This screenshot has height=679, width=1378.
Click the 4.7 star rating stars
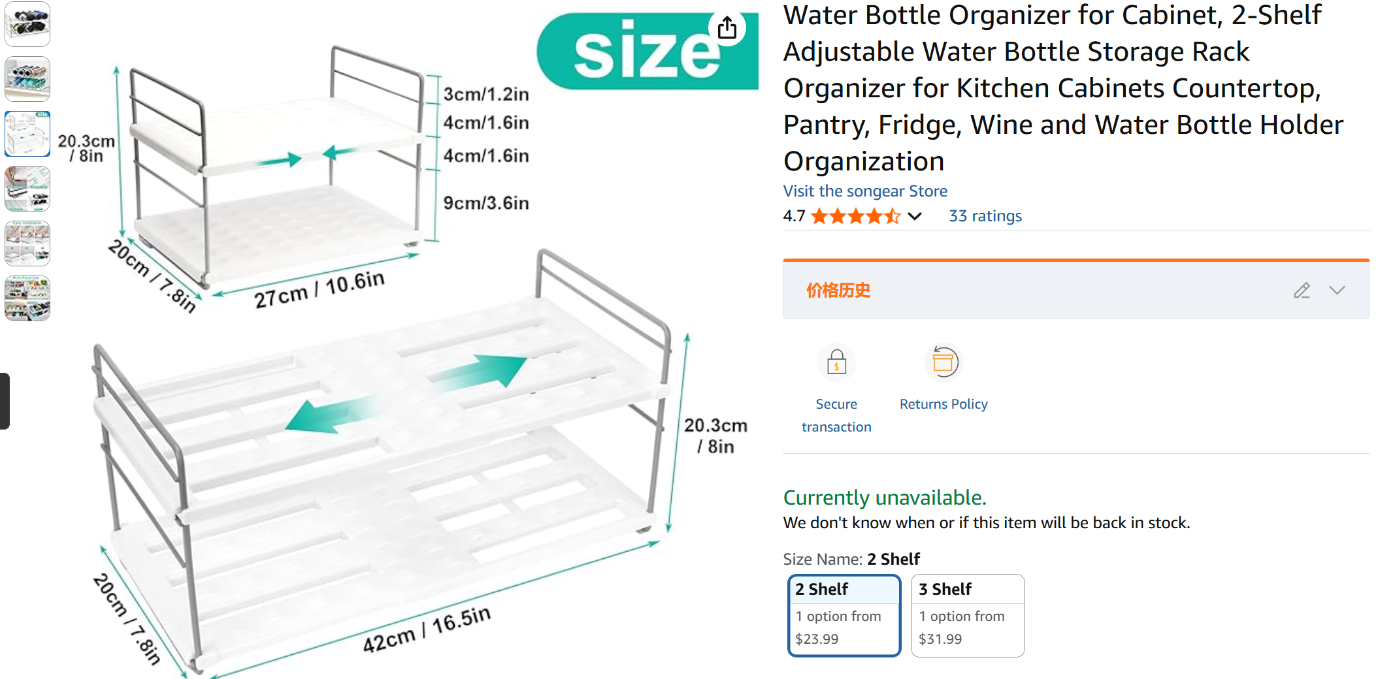855,216
